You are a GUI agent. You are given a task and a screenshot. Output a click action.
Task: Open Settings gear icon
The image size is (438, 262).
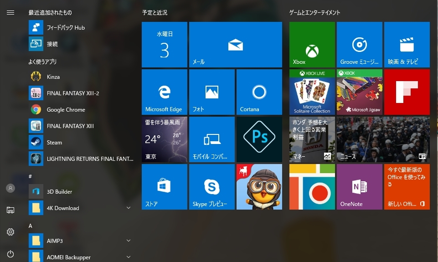10,232
